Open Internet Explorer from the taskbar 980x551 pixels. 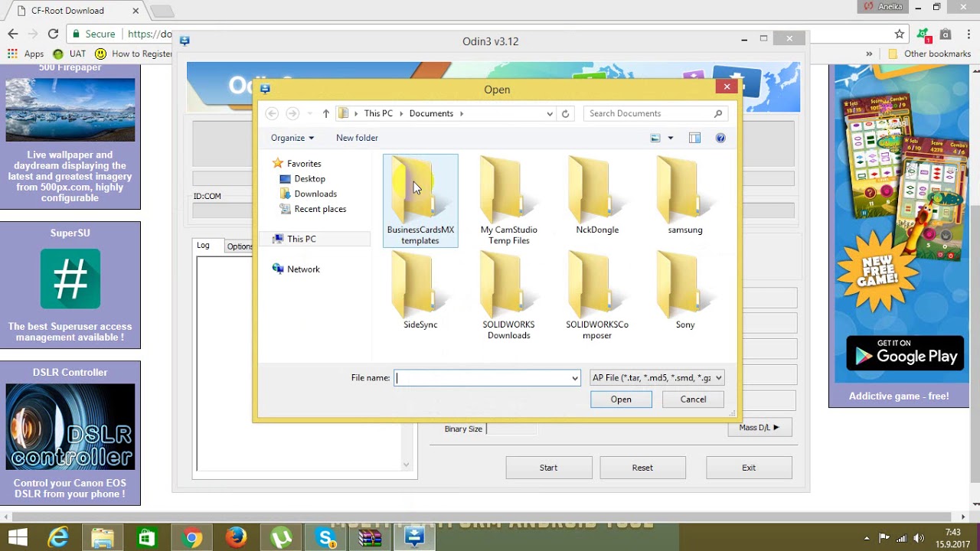pos(58,538)
